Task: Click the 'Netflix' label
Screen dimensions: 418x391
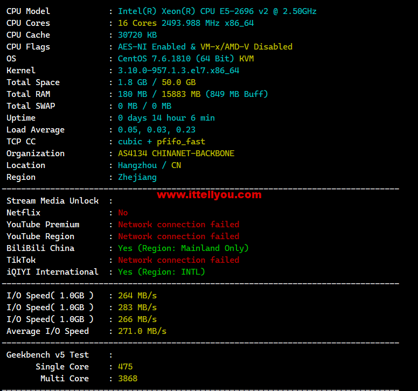Action: tap(23, 213)
